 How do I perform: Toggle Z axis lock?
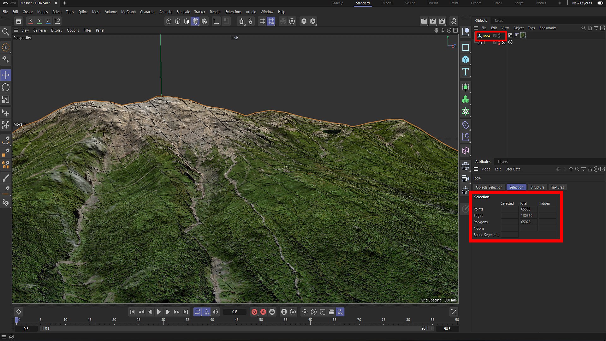48,21
